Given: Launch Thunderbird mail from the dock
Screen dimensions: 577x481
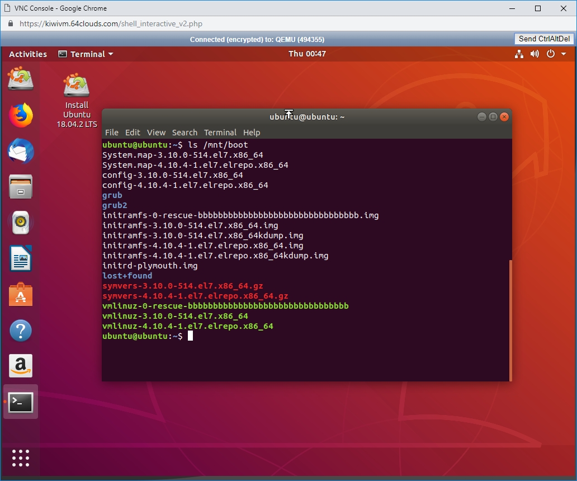Looking at the screenshot, I should [21, 152].
